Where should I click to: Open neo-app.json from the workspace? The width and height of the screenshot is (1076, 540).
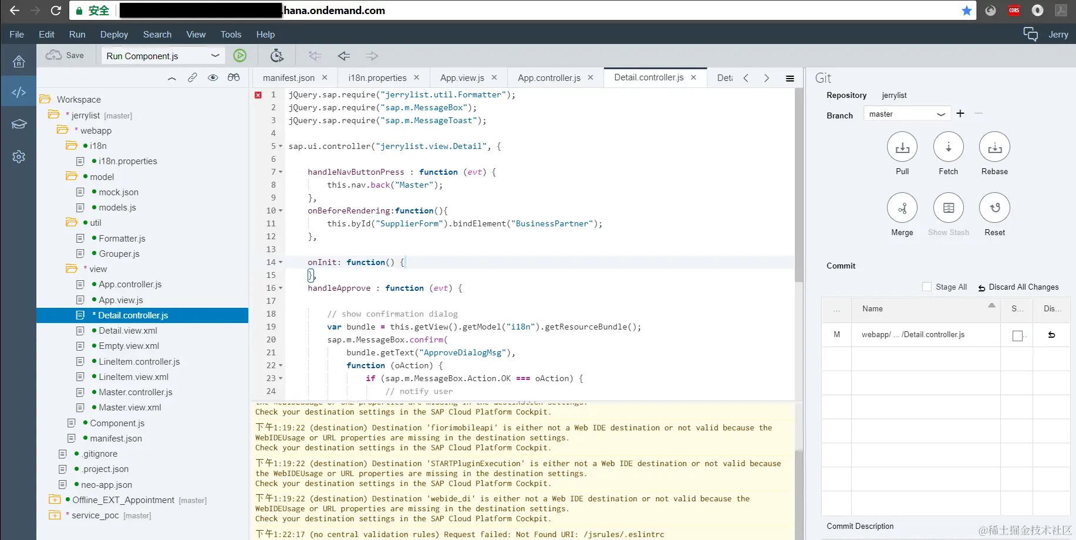pyautogui.click(x=106, y=485)
